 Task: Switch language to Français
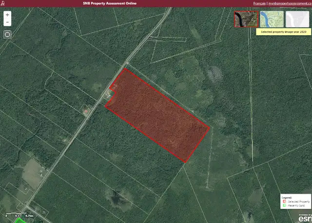259,3
